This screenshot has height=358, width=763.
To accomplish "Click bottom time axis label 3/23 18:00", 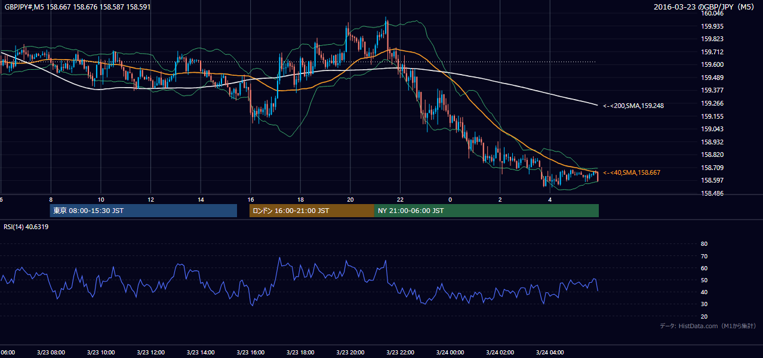I will pos(300,353).
